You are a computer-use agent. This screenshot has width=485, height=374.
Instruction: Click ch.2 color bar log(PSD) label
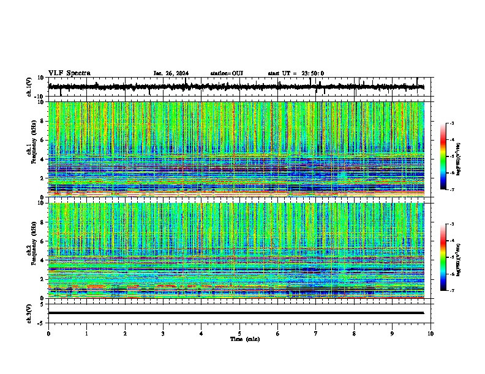pyautogui.click(x=458, y=260)
